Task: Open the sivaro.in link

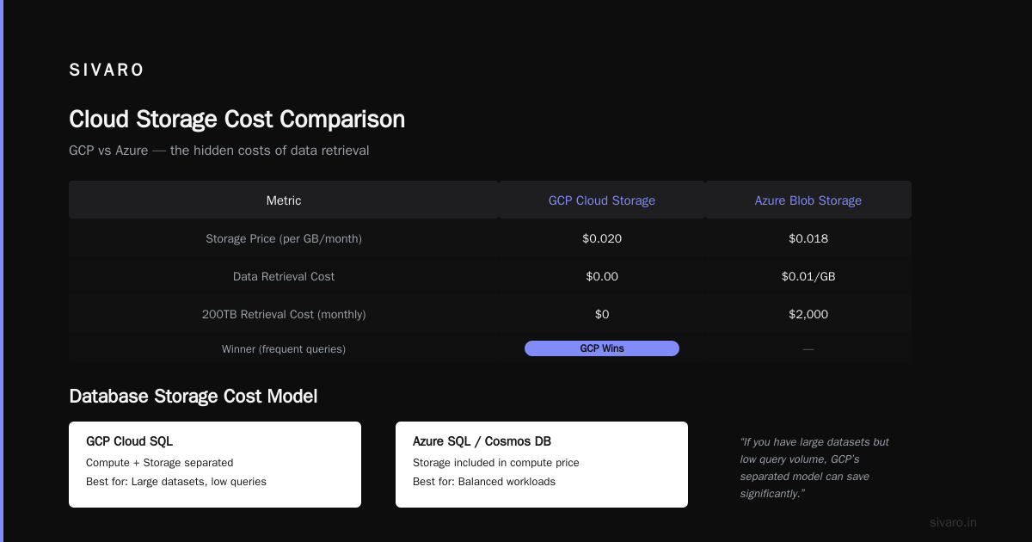Action: pyautogui.click(x=953, y=522)
